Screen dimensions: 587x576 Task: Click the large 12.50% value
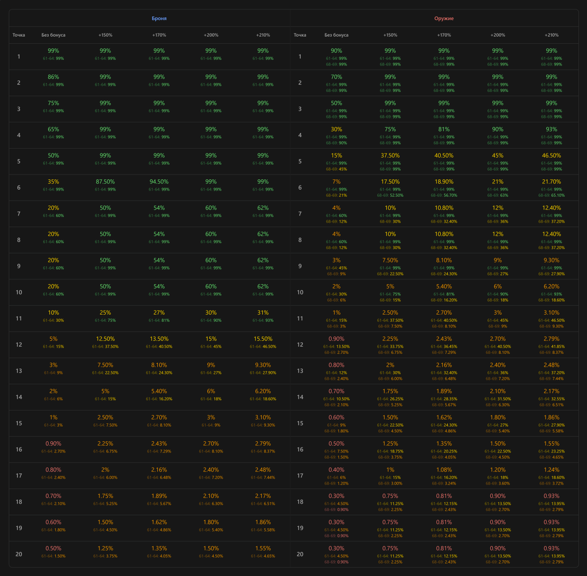[105, 339]
